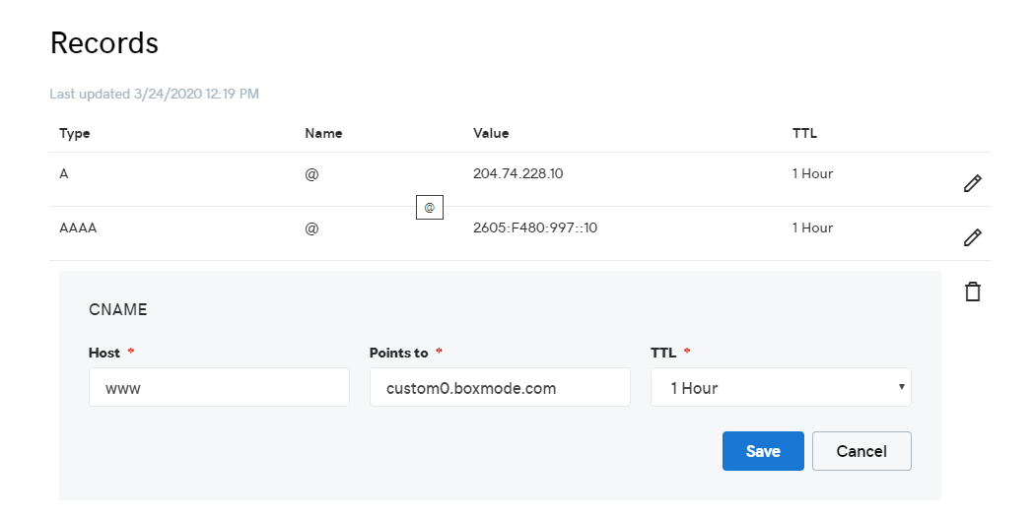
Task: Save the CNAME record
Action: point(763,451)
